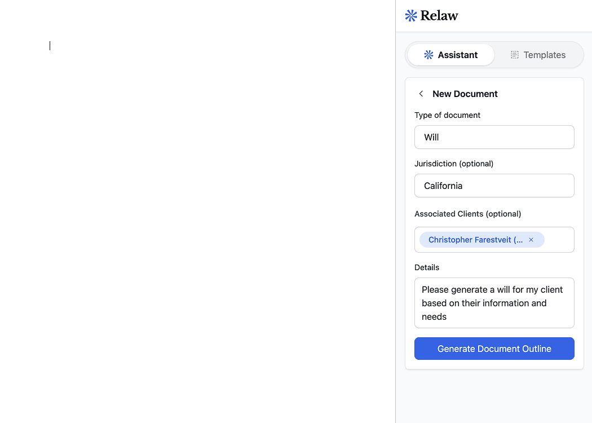
Task: Select the Christopher Farestveit client chip
Action: (x=475, y=240)
